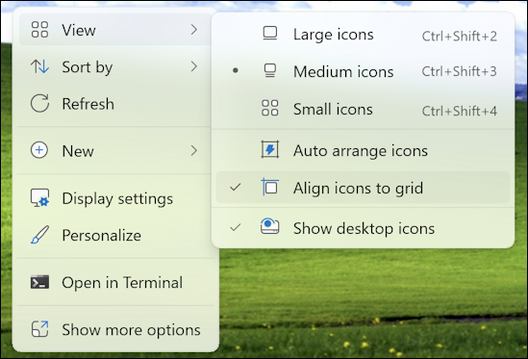Click the Ctrl+Shift+3 shortcut text
This screenshot has height=359, width=528.
pyautogui.click(x=460, y=71)
